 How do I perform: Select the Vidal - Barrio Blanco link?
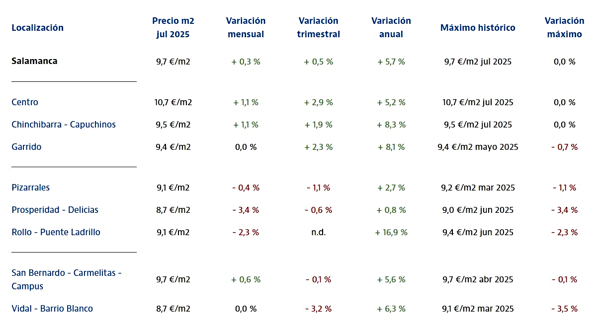(x=52, y=309)
